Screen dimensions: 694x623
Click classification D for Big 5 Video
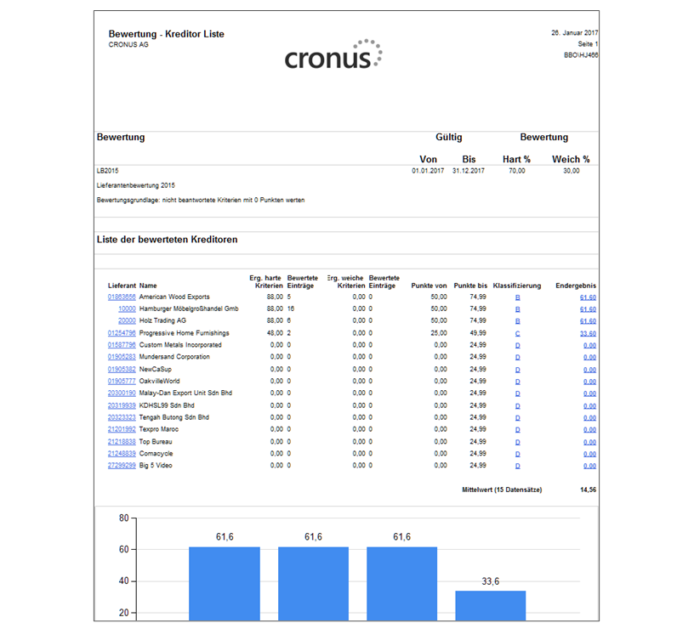tap(517, 467)
